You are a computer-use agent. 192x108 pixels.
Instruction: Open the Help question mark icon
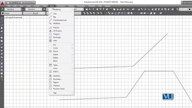click(173, 9)
